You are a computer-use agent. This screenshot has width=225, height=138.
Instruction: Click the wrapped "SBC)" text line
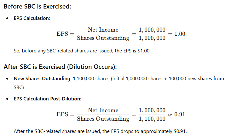coord(19,87)
